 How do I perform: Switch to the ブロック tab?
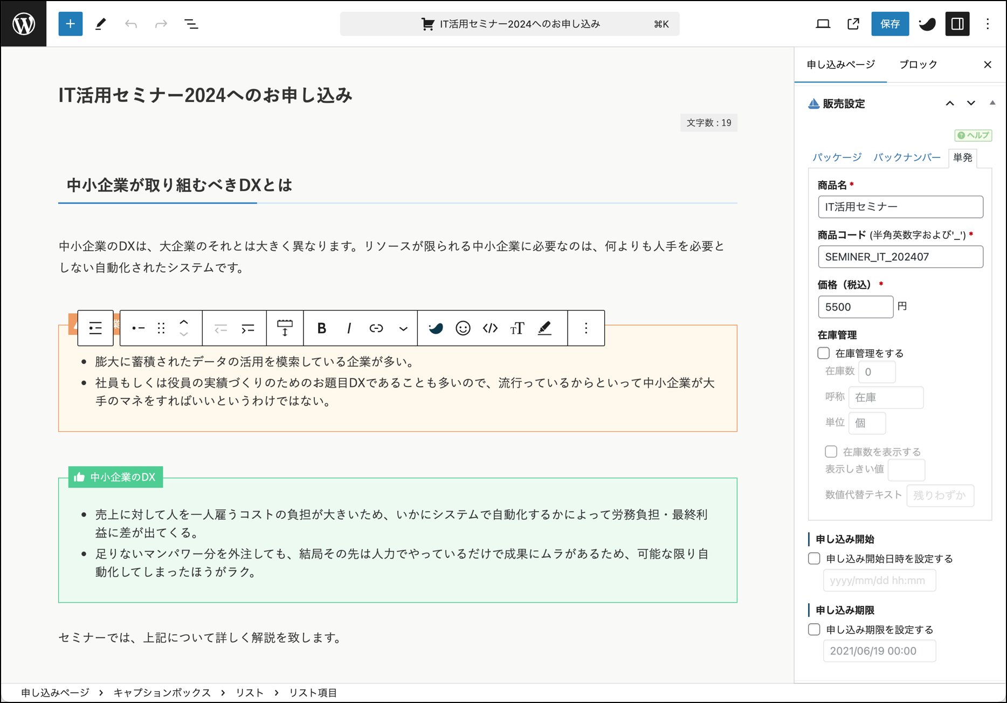pyautogui.click(x=918, y=65)
